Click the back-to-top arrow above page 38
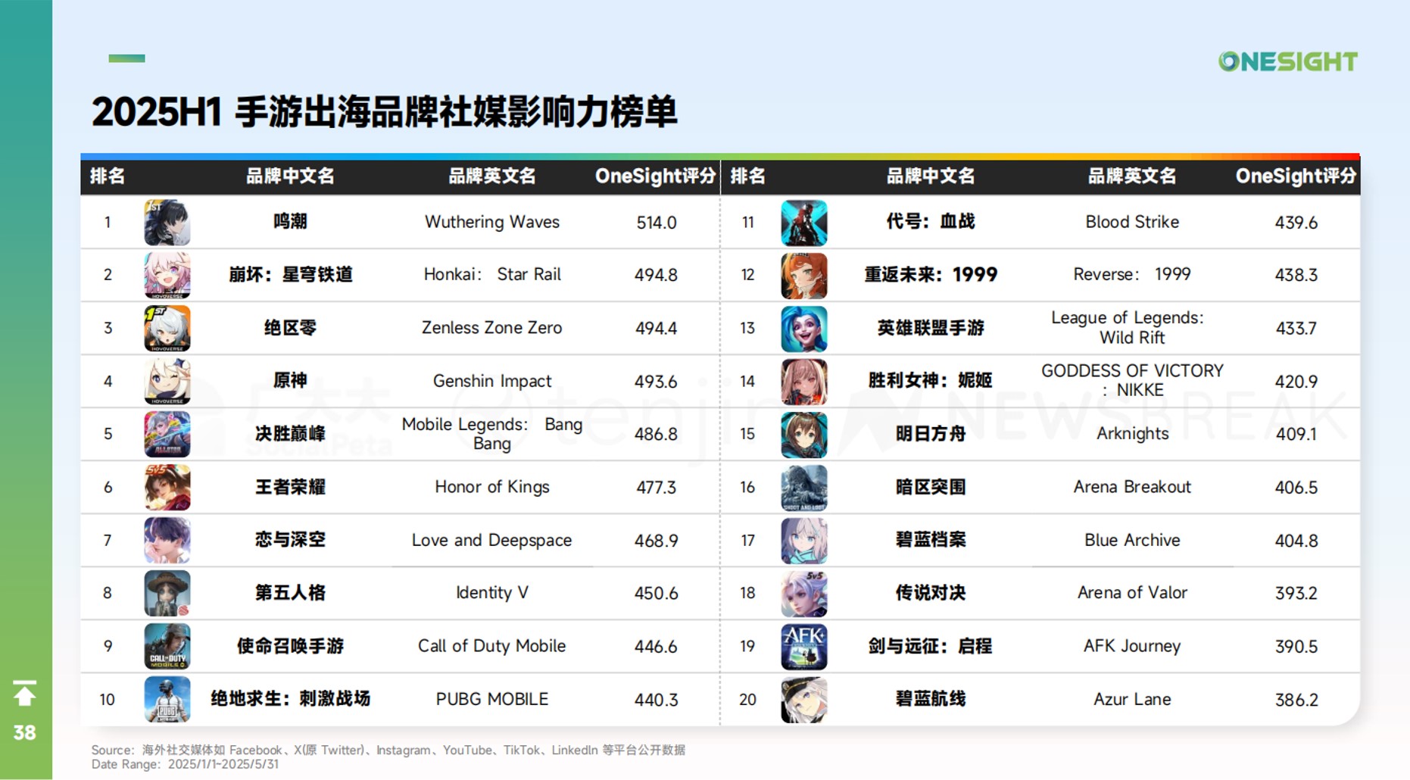This screenshot has width=1410, height=780. 24,694
